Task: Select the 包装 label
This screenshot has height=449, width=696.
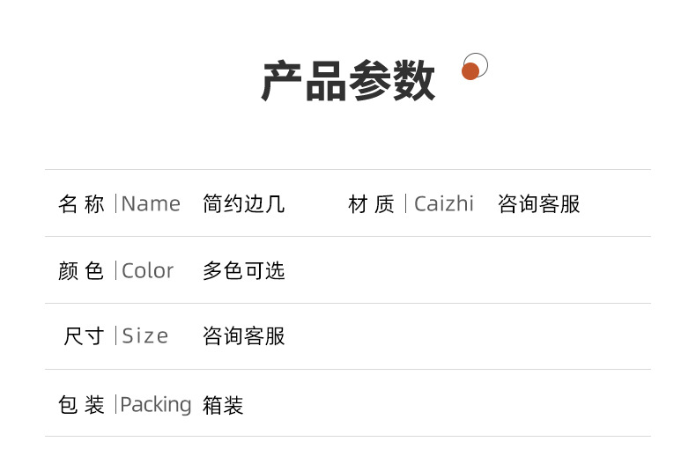Action: (81, 405)
